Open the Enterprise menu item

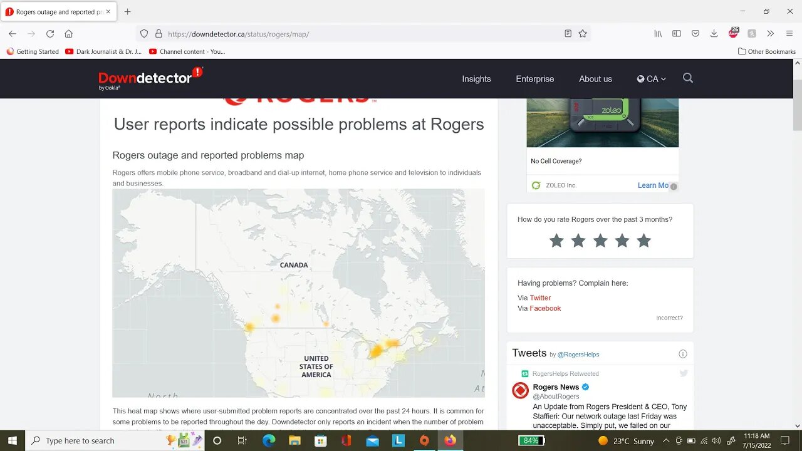click(535, 79)
